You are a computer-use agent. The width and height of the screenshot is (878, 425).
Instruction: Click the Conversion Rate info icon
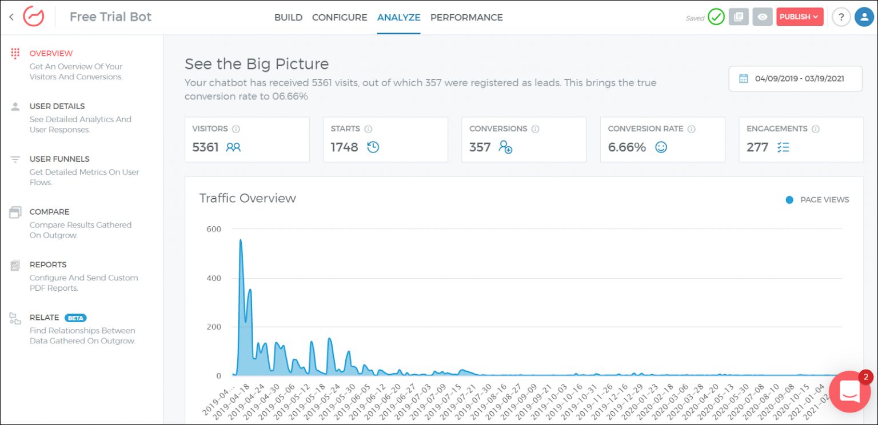(x=691, y=129)
